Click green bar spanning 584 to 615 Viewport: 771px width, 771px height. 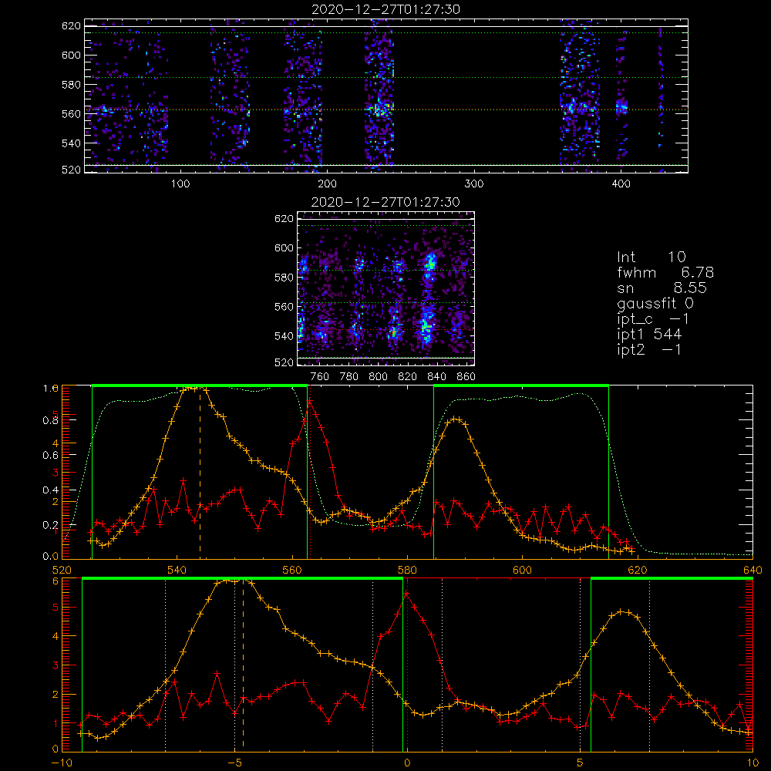point(521,386)
